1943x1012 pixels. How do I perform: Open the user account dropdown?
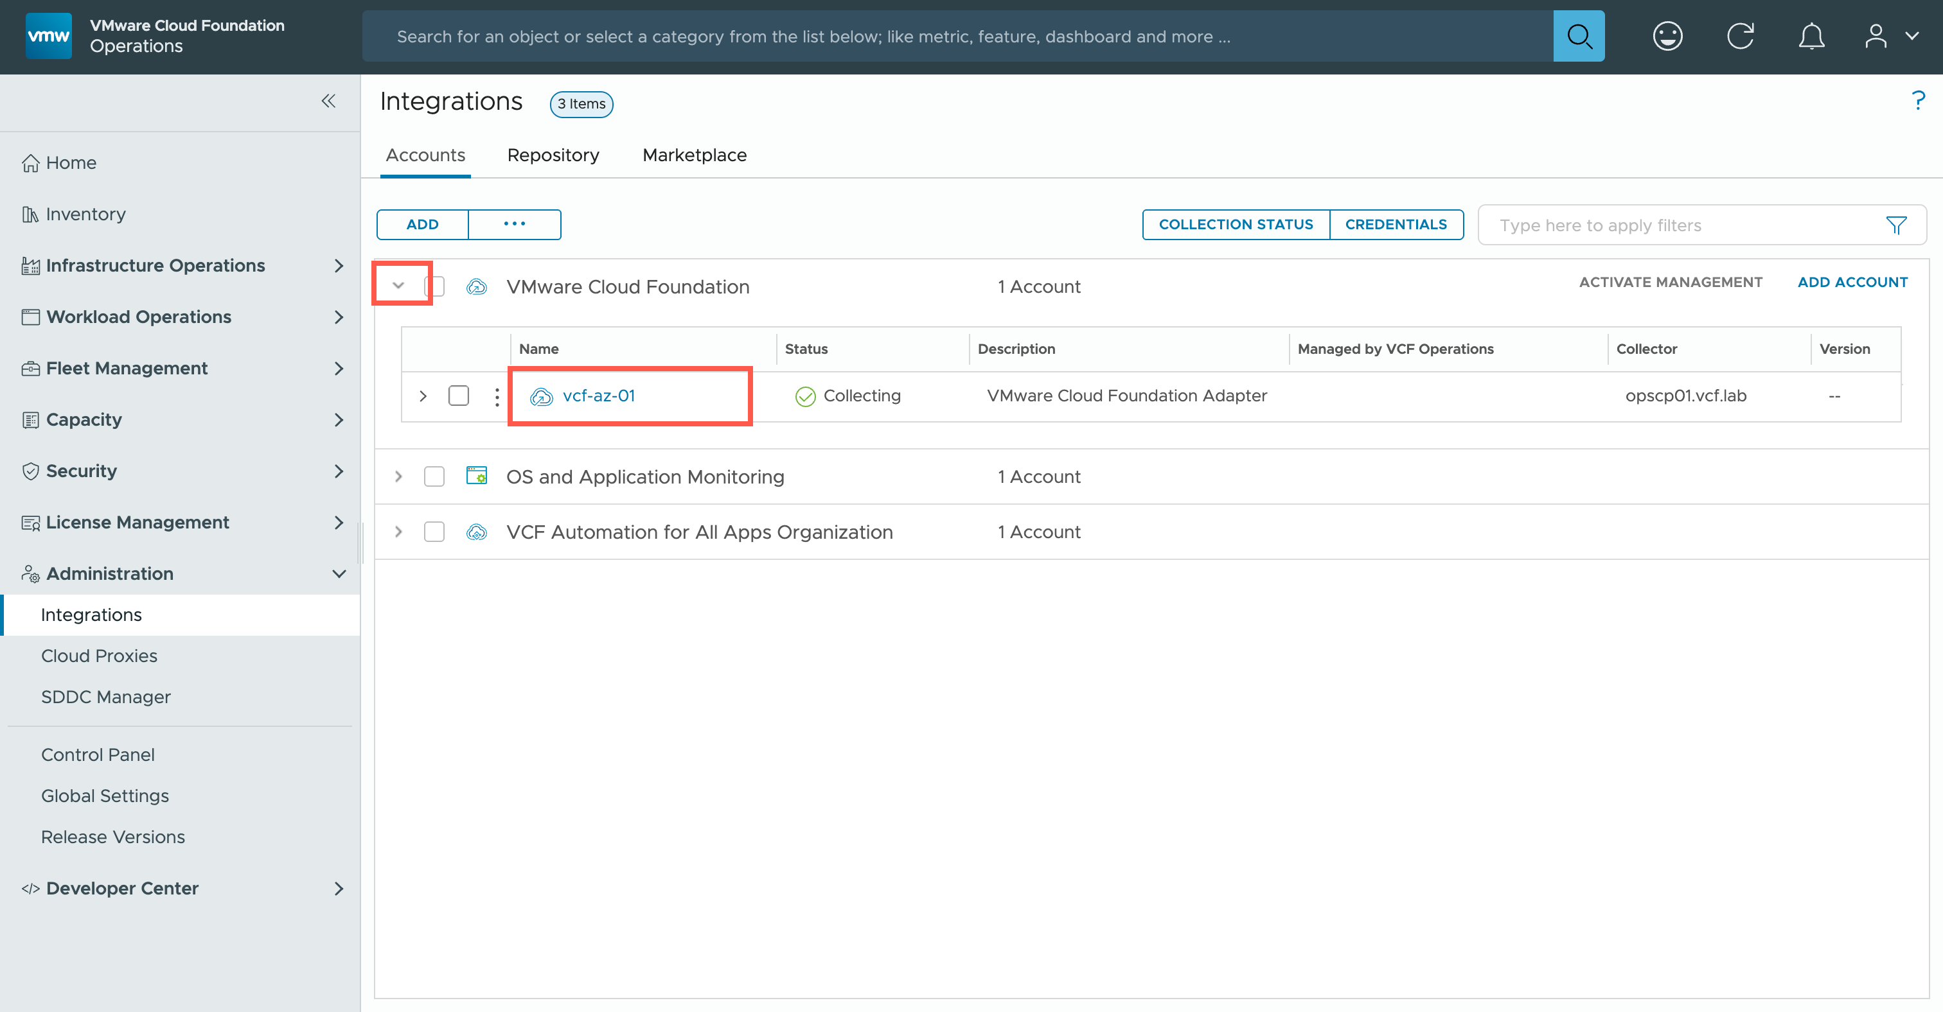point(1890,36)
